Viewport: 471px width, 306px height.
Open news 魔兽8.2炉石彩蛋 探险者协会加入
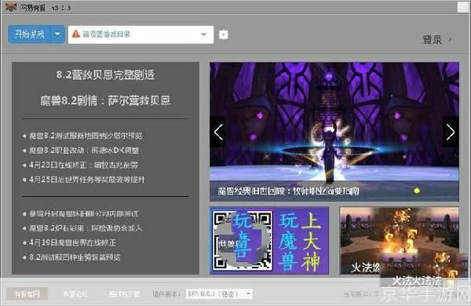coord(85,228)
